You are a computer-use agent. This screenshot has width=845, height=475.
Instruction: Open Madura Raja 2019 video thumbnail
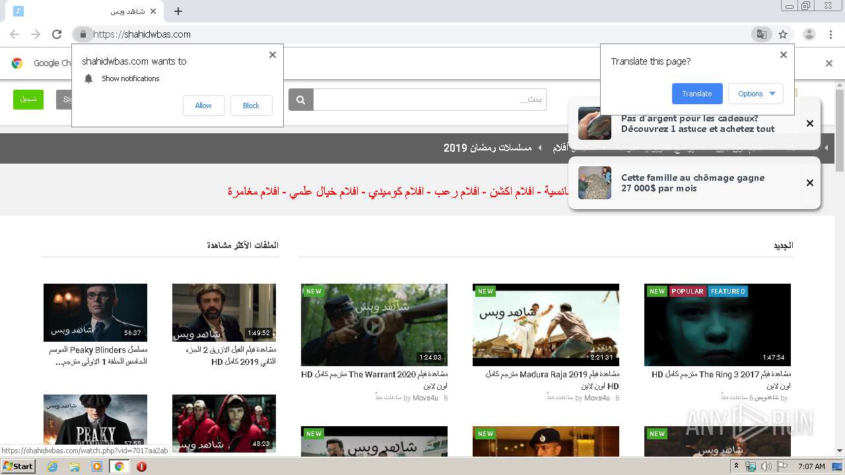[x=546, y=325]
